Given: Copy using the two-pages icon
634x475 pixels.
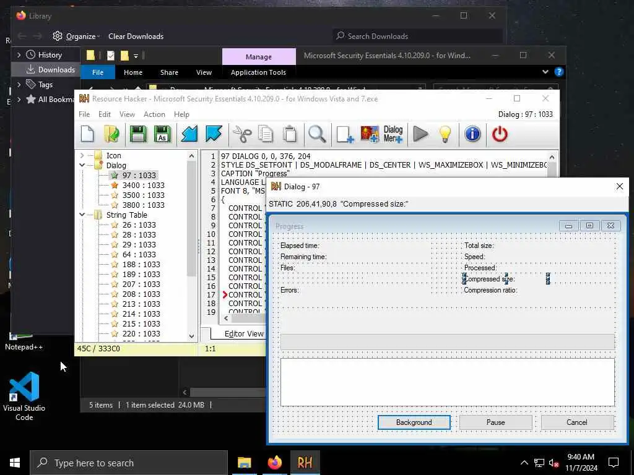Looking at the screenshot, I should (266, 134).
